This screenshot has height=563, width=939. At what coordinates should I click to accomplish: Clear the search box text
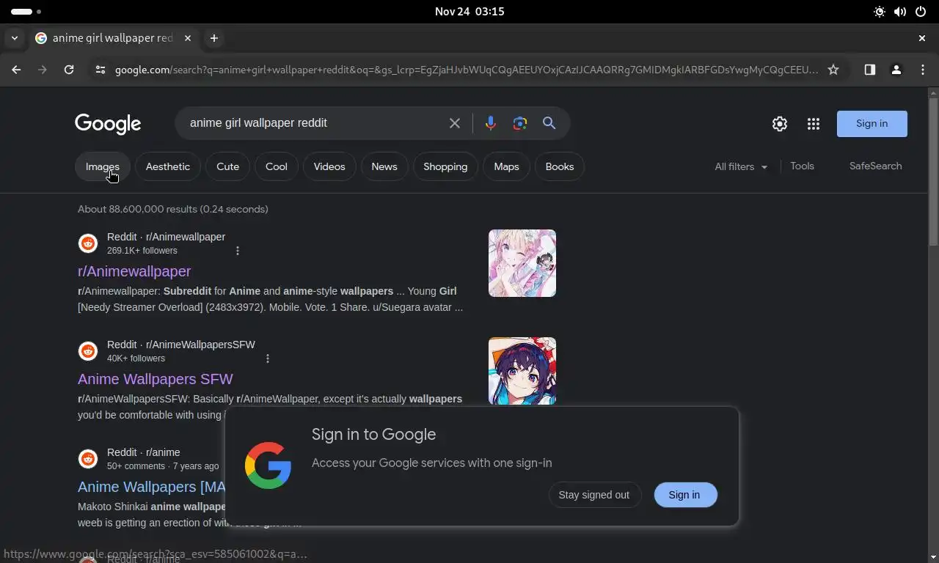click(x=455, y=123)
